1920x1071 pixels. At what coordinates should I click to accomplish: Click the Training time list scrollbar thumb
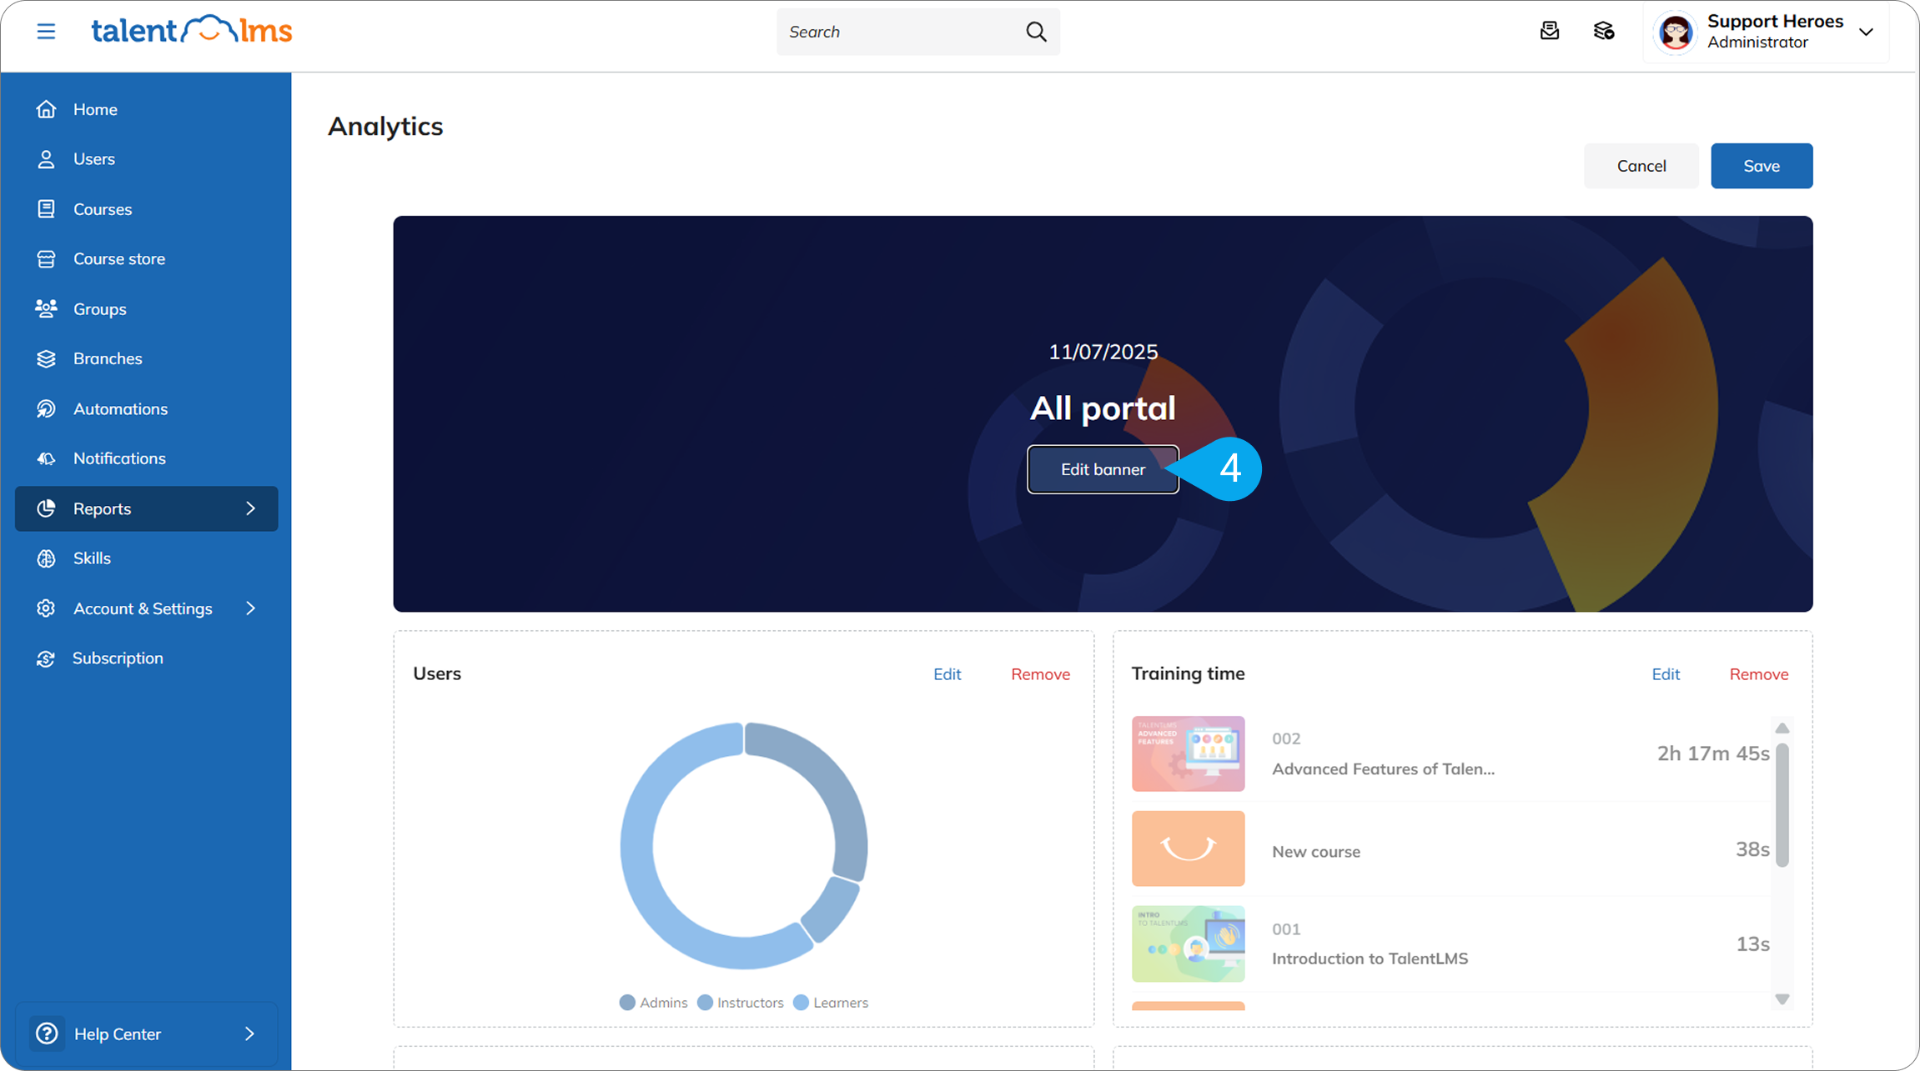pyautogui.click(x=1782, y=805)
